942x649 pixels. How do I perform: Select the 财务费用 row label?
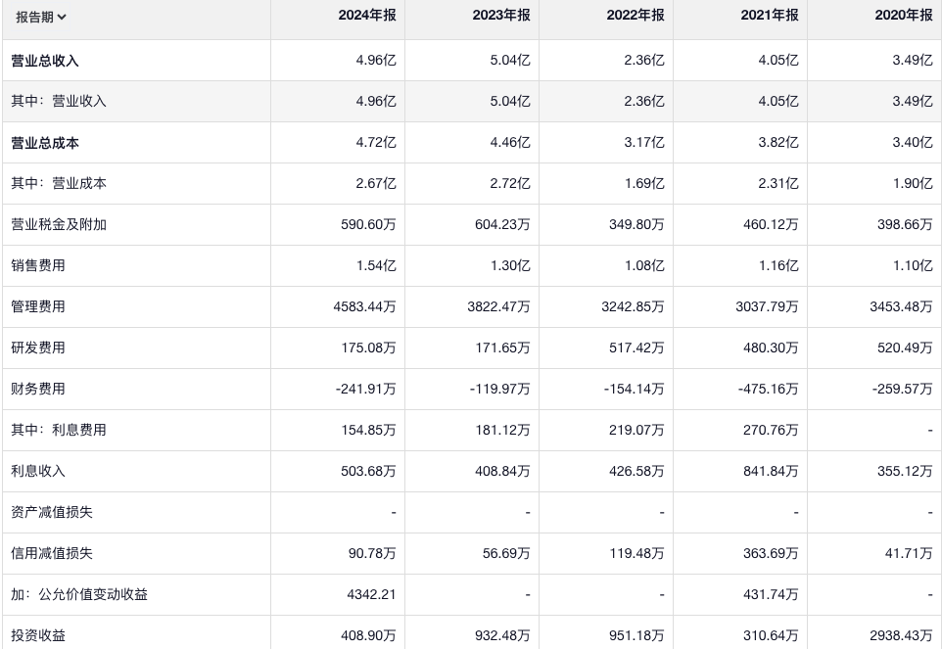38,390
